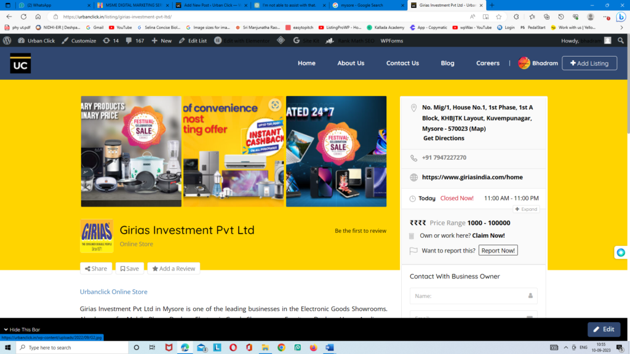The width and height of the screenshot is (630, 354).
Task: Open the About Us page
Action: click(351, 63)
